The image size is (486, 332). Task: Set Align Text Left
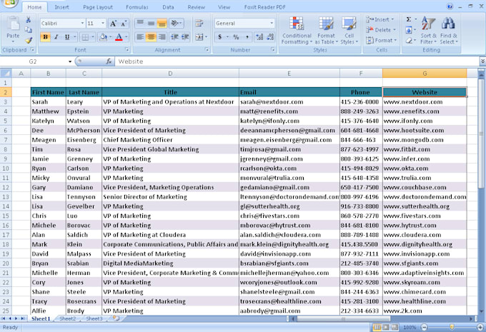(x=140, y=37)
